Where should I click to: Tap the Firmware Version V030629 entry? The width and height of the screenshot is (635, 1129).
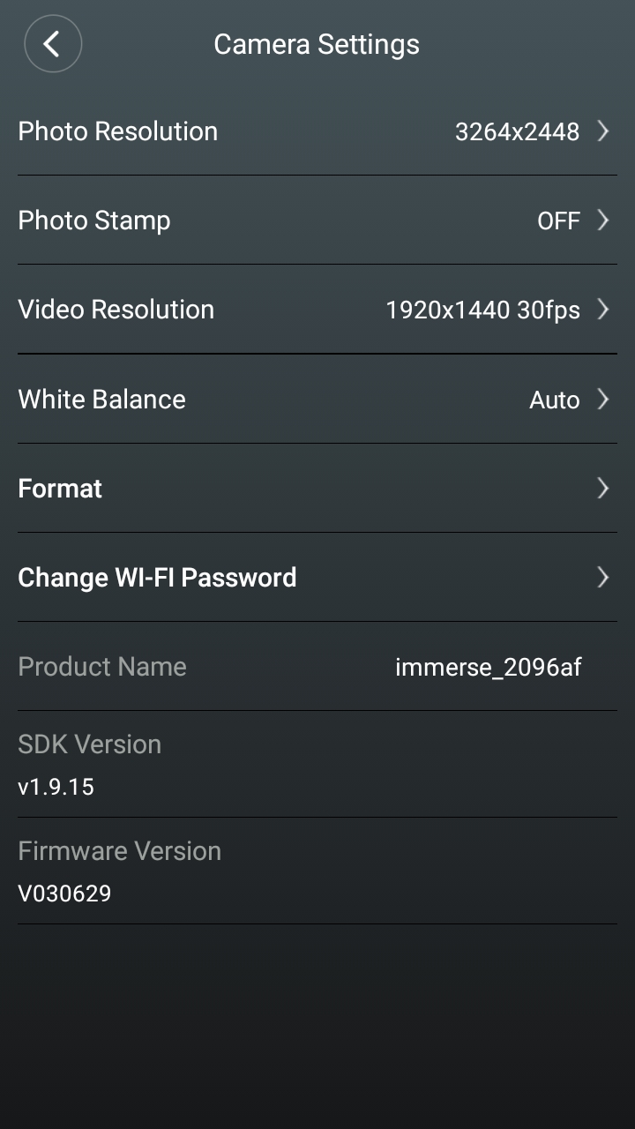(x=317, y=871)
